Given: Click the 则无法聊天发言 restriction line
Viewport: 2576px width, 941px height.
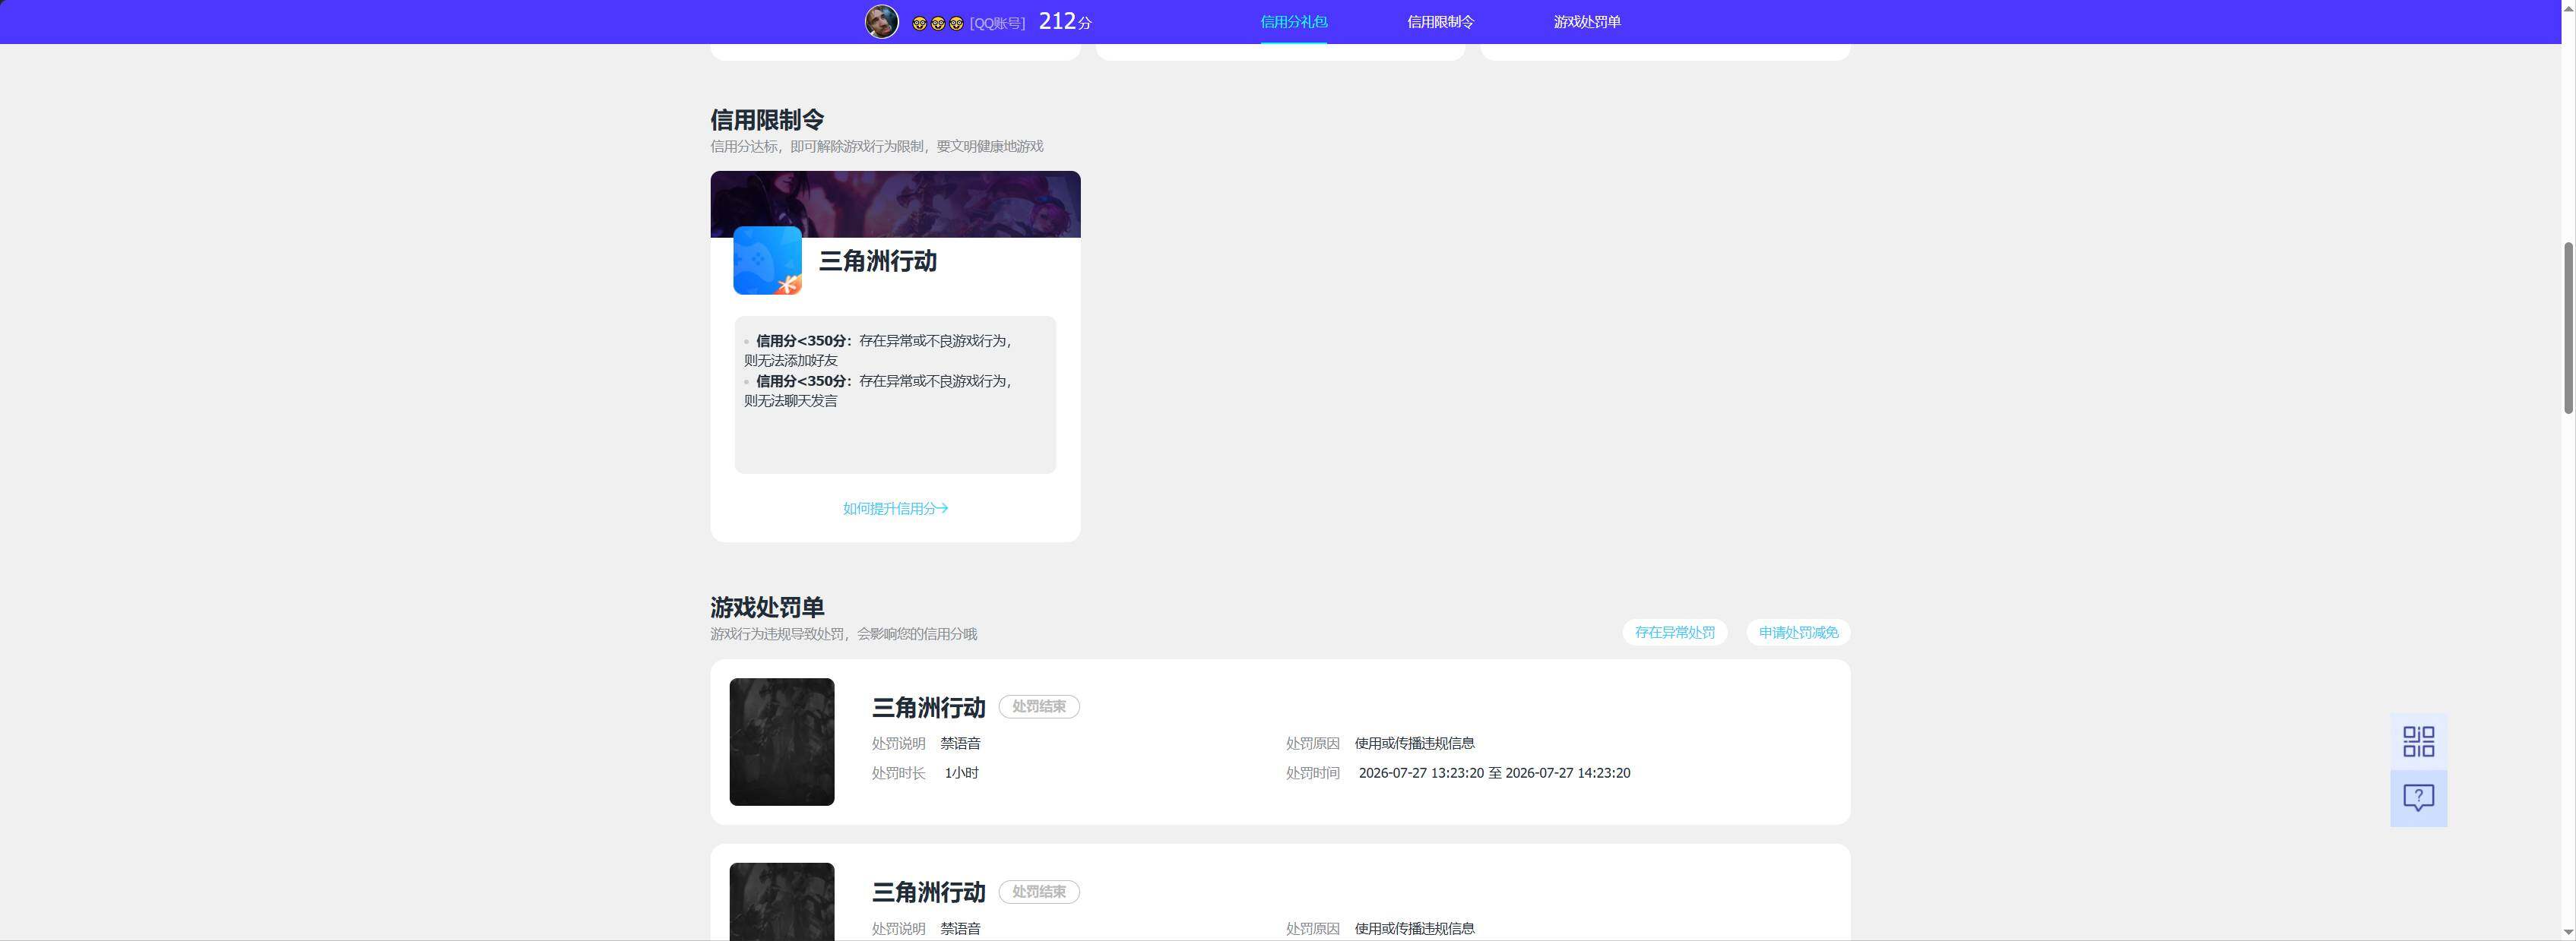Looking at the screenshot, I should point(790,400).
